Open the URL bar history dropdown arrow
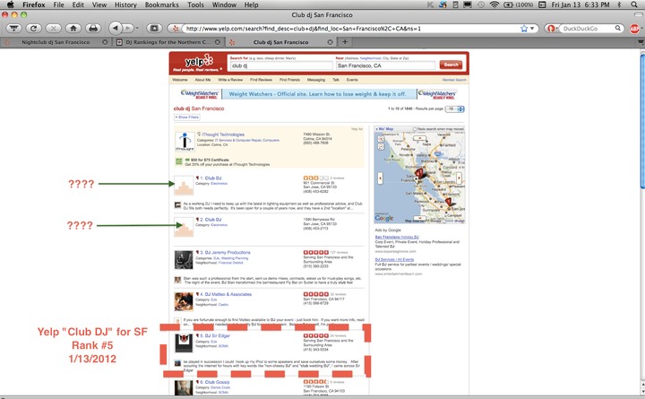This screenshot has width=645, height=399. (x=532, y=29)
